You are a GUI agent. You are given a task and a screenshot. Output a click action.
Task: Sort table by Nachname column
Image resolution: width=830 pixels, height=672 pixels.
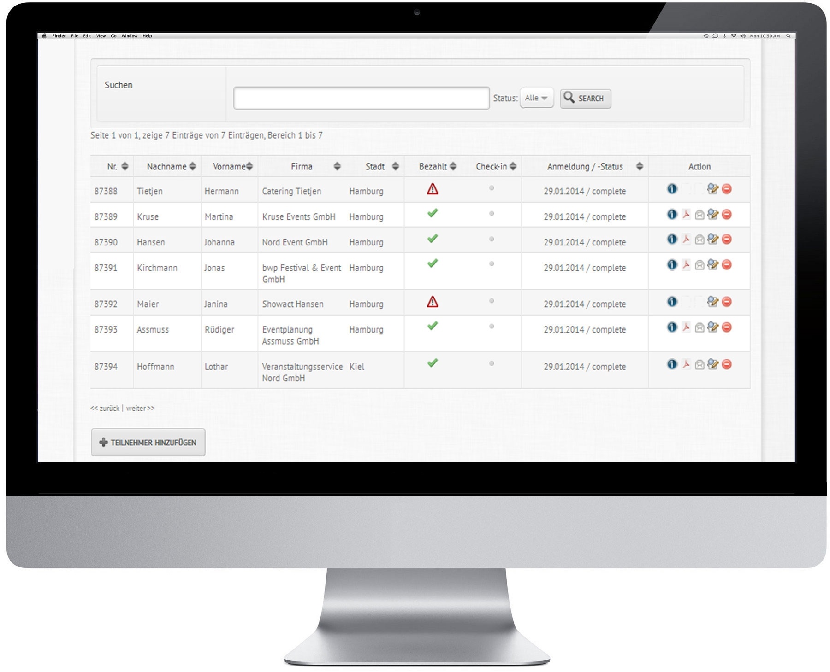point(192,166)
